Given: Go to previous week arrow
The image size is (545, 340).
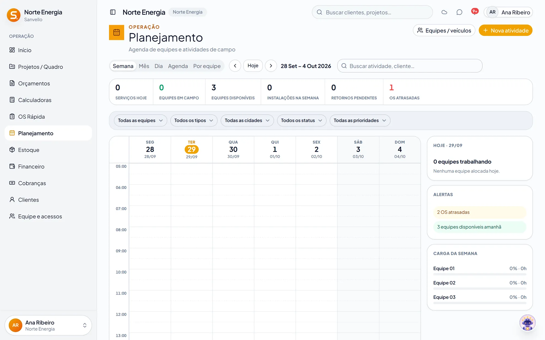Looking at the screenshot, I should coord(235,66).
